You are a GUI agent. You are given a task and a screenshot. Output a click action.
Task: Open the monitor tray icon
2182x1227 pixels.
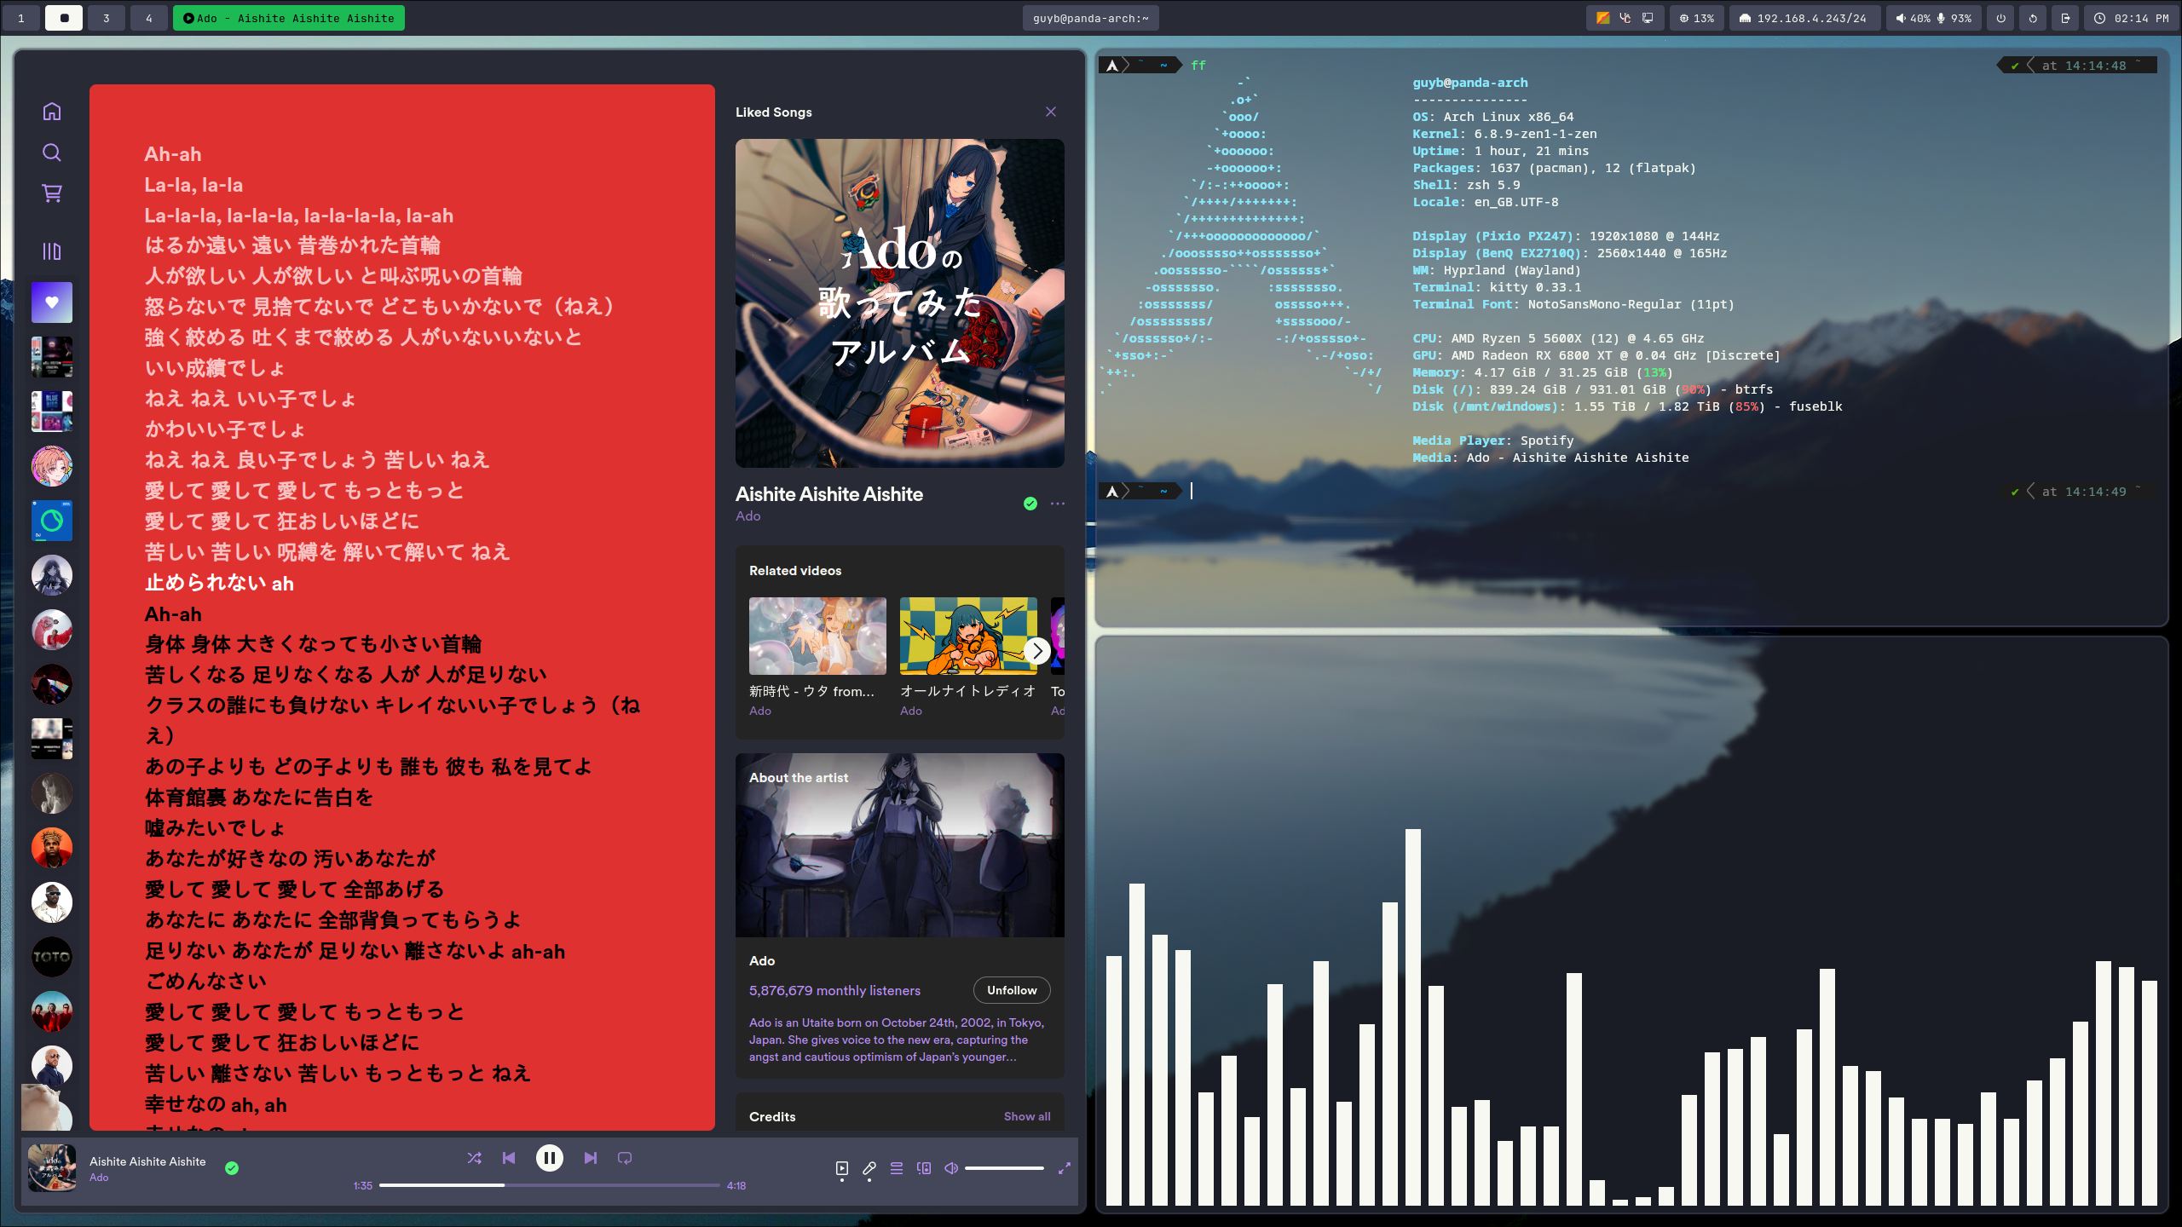(x=1648, y=18)
